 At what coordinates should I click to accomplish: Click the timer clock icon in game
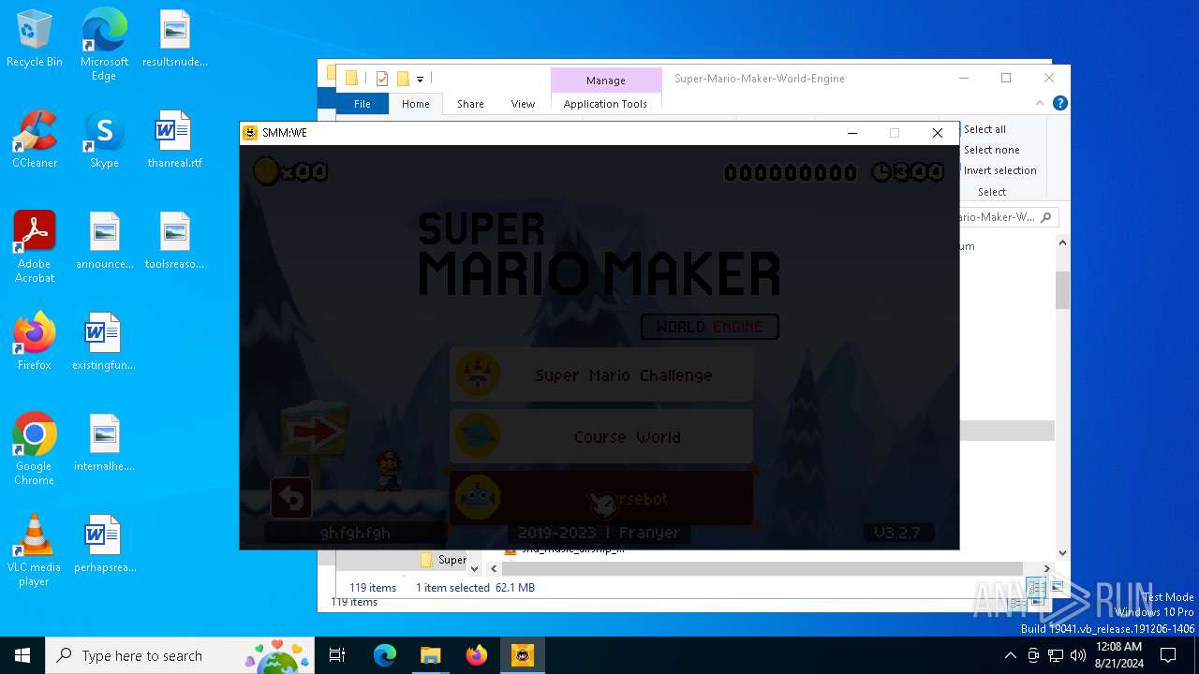coord(881,172)
